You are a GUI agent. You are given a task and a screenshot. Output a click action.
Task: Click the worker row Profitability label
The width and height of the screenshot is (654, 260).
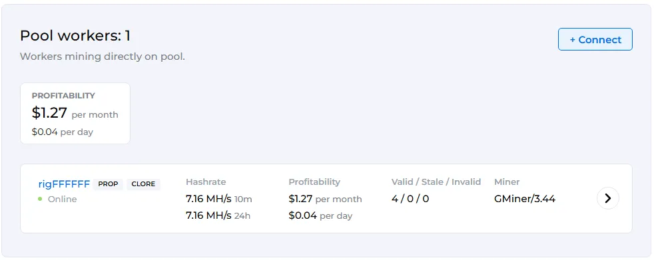click(314, 182)
